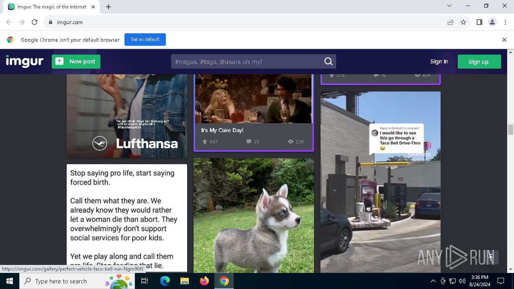The height and width of the screenshot is (289, 514).
Task: Click the comments icon showing 16
Action: 376,75
